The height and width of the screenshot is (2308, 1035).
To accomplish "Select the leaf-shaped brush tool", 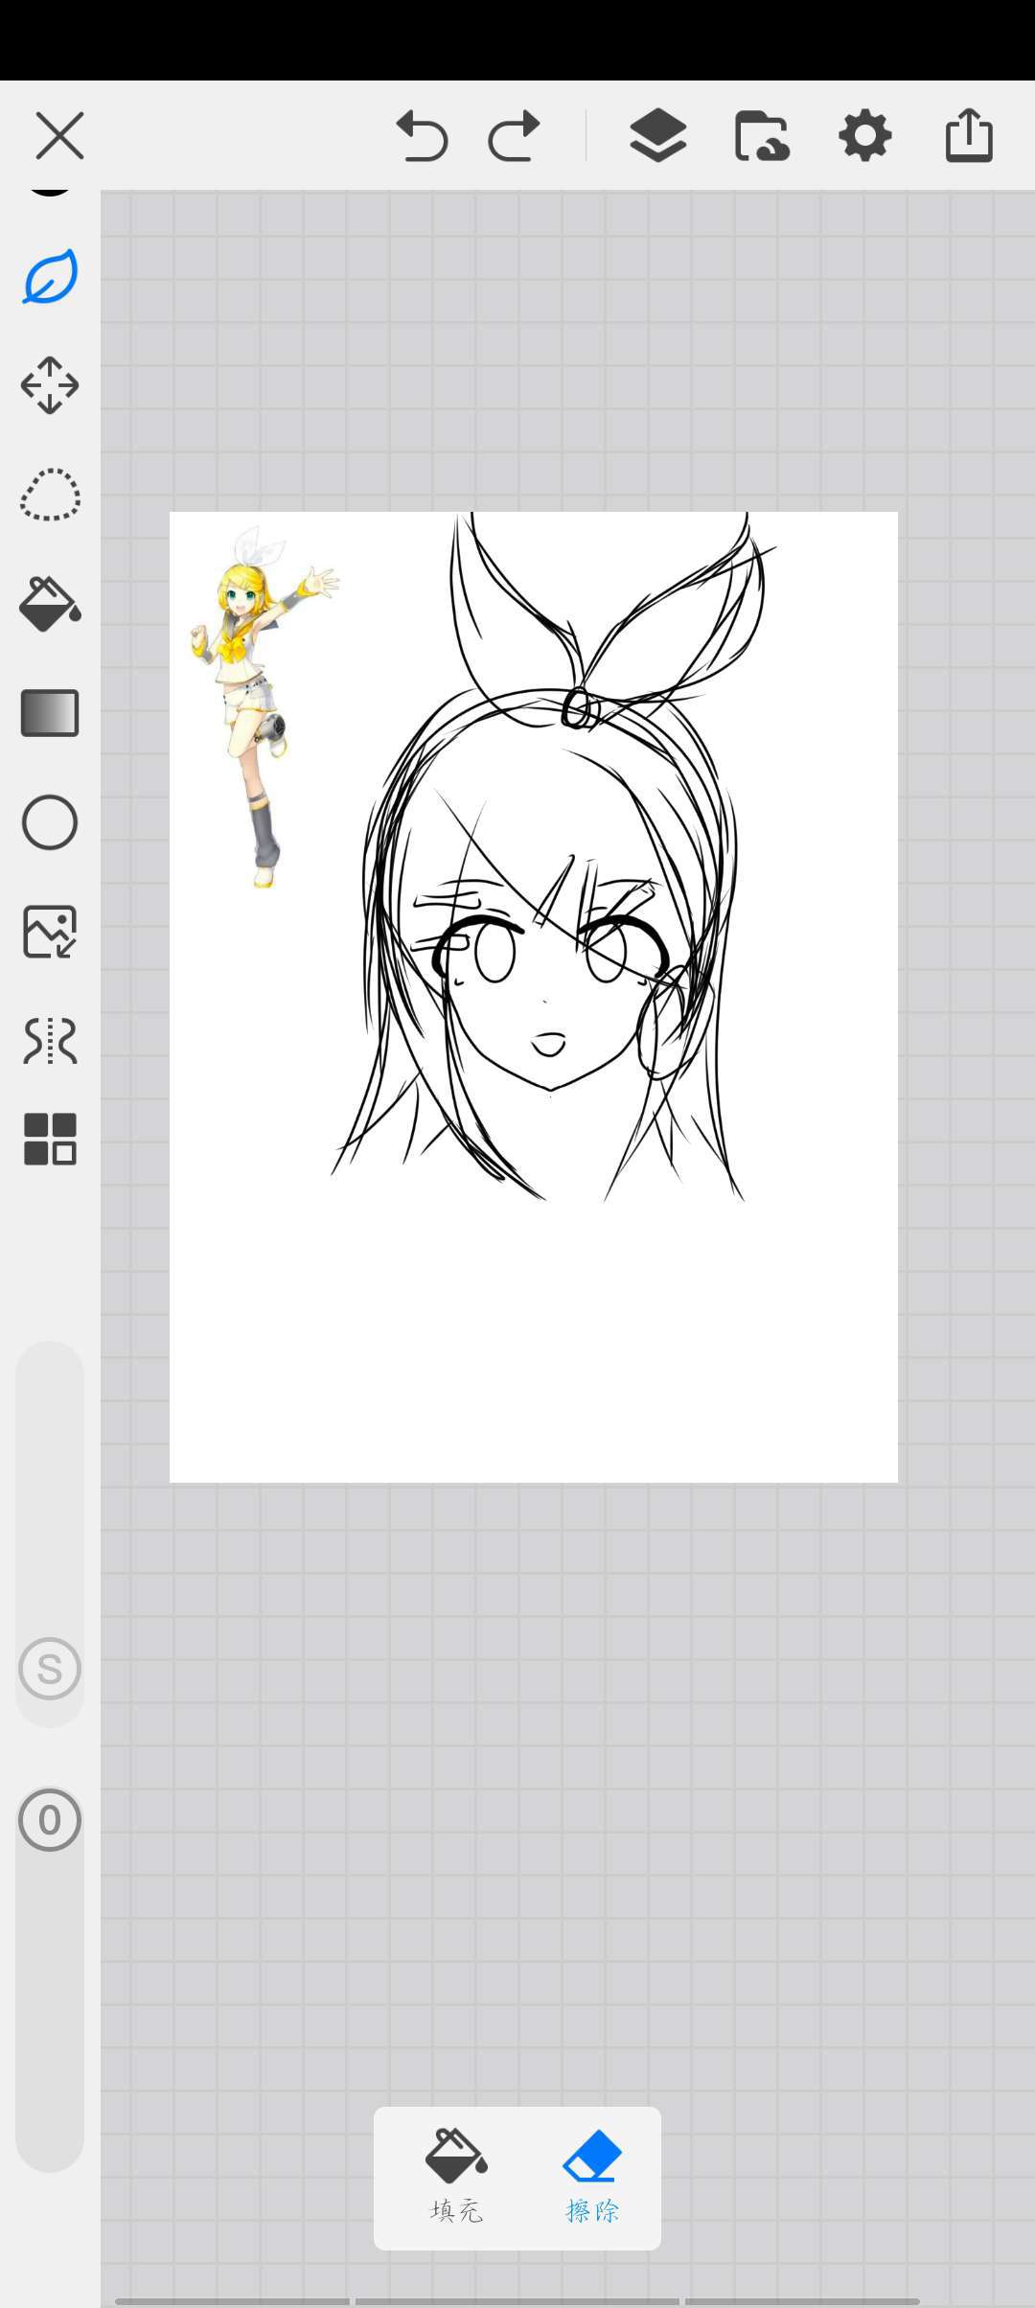I will coord(50,277).
